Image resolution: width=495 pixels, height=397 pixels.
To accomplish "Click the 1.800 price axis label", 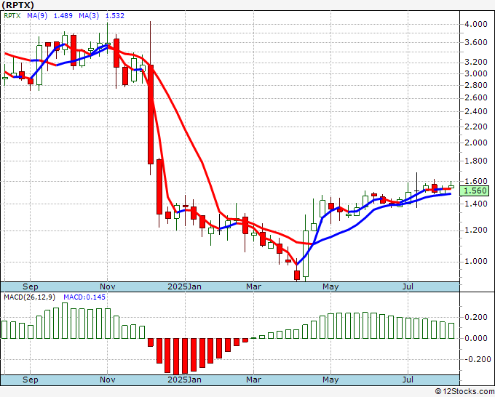I will (x=476, y=161).
